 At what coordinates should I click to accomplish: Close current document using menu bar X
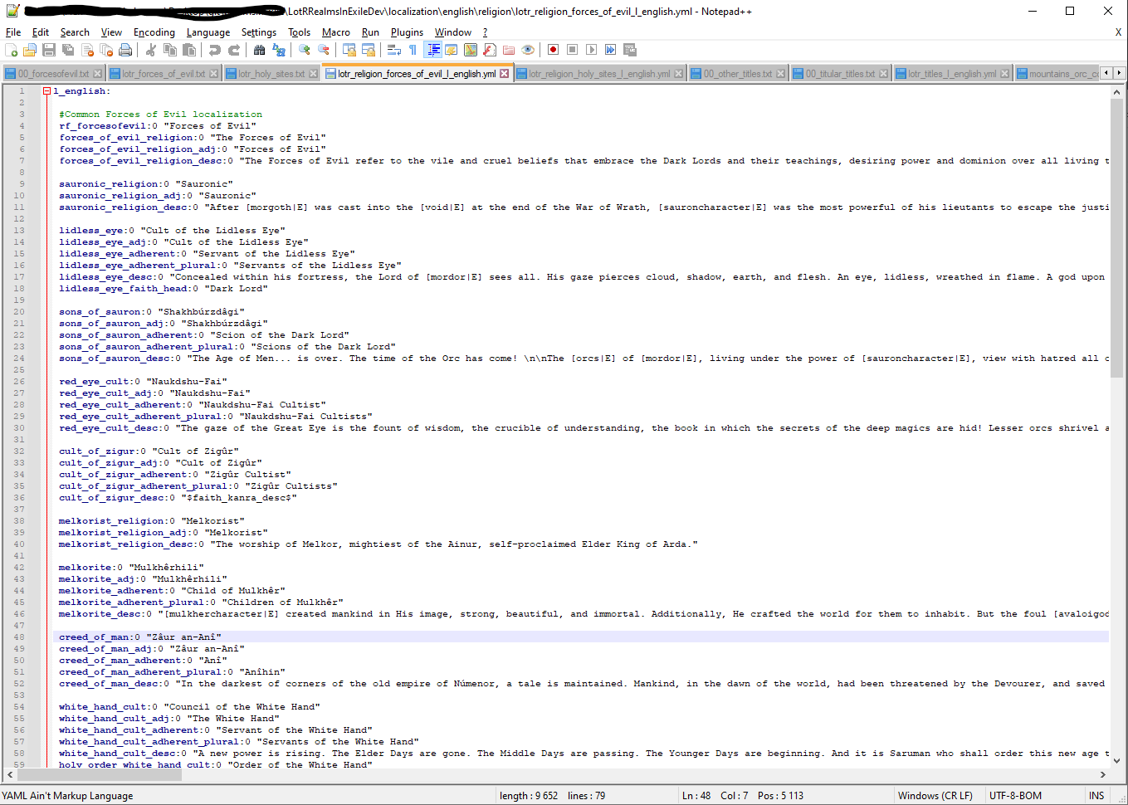(1118, 32)
